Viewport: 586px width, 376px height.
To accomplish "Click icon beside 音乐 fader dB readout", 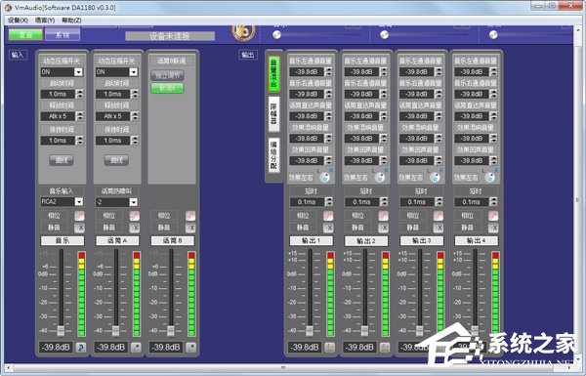I will (81, 348).
